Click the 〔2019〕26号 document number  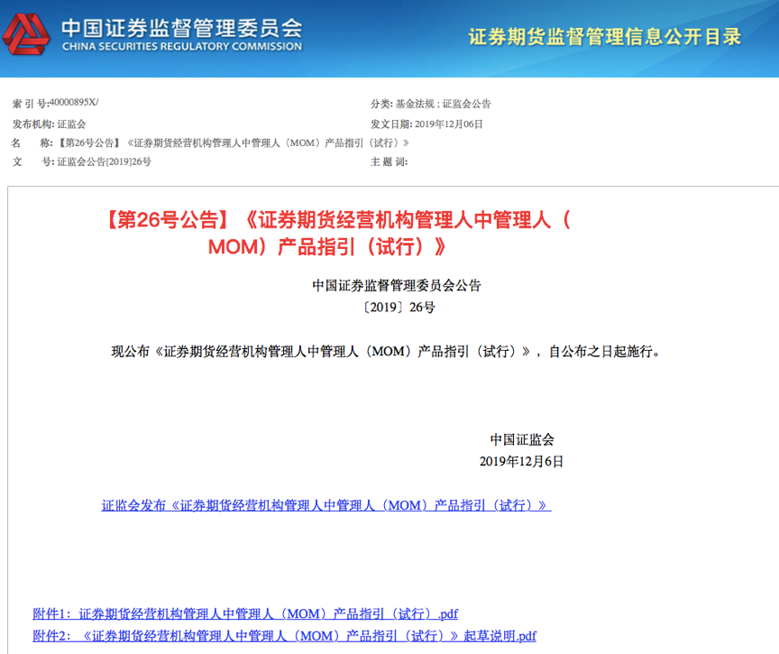399,307
